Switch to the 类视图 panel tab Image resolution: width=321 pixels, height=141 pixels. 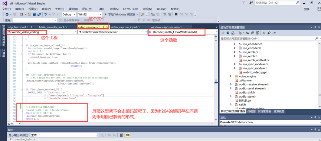pos(251,111)
